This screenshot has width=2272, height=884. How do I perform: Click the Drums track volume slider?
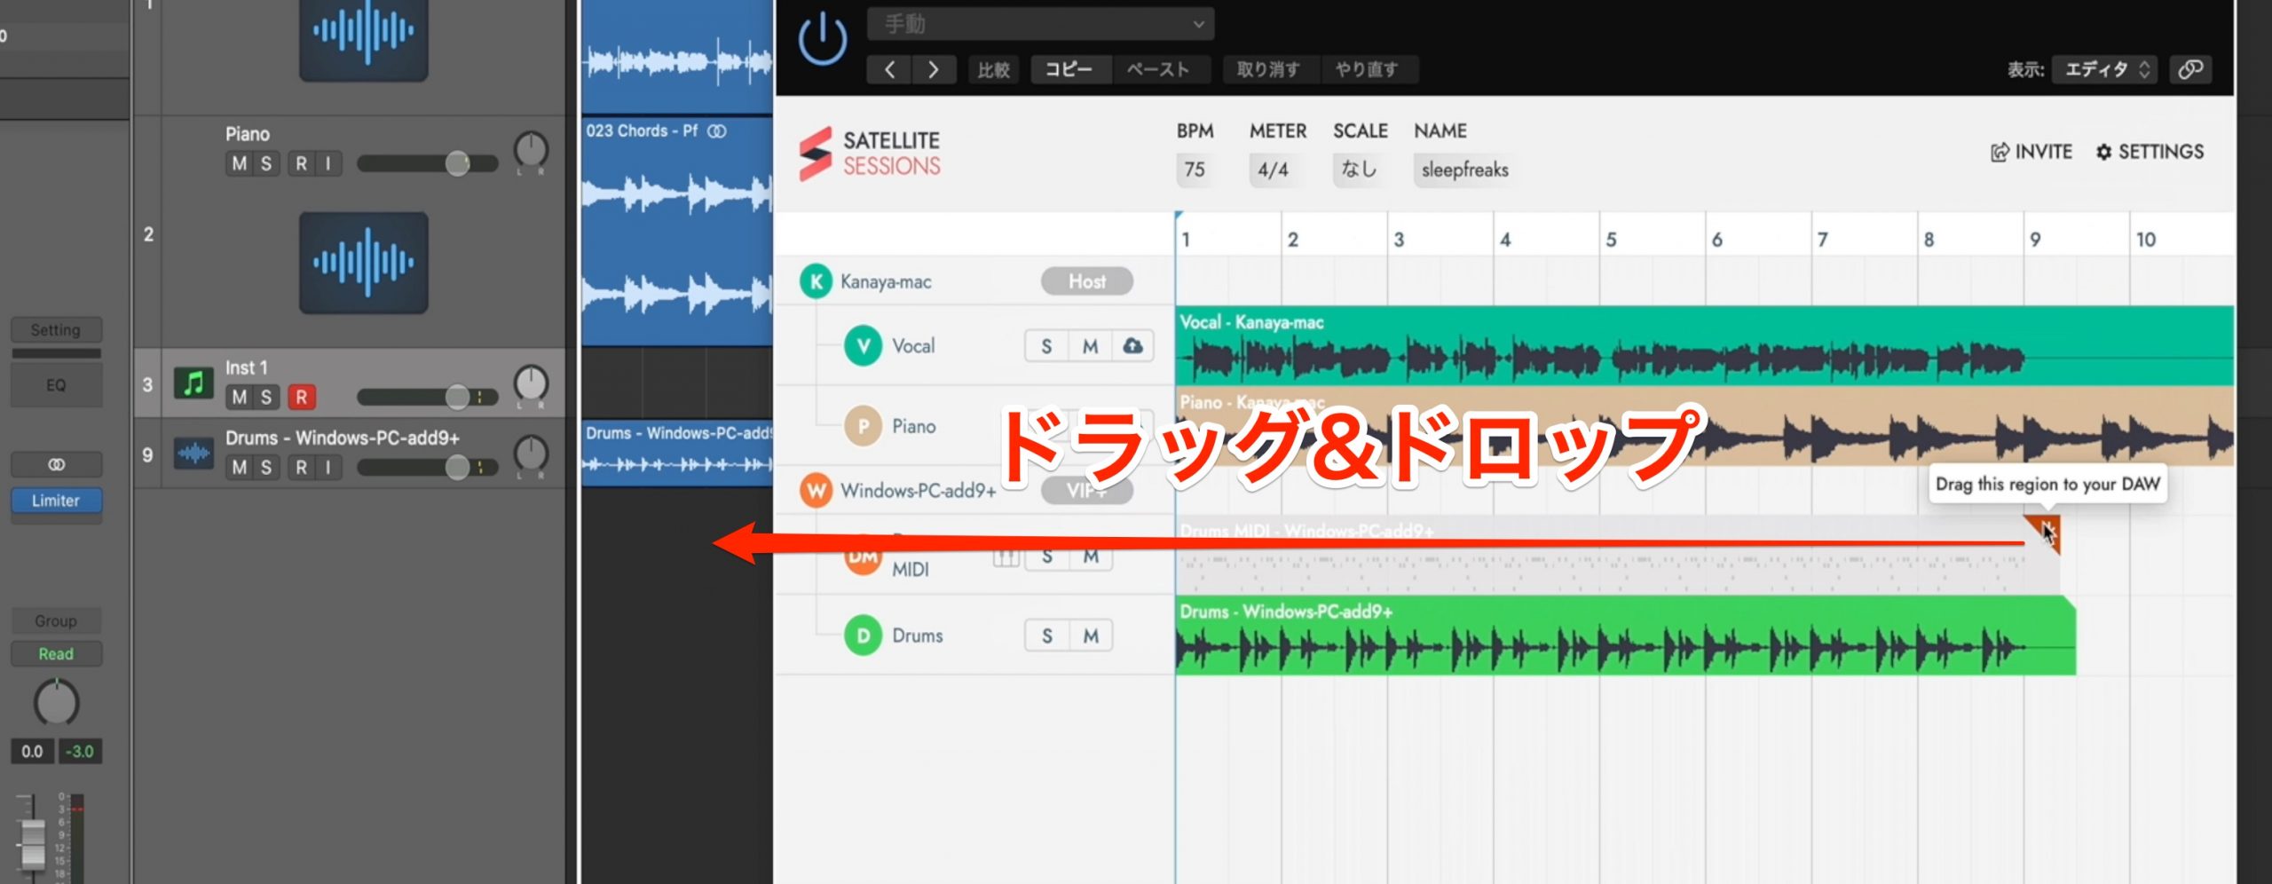tap(428, 467)
